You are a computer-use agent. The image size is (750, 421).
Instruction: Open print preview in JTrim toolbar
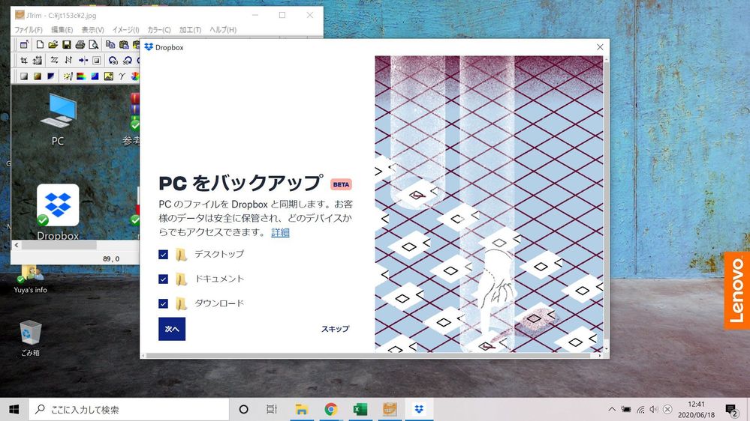point(94,45)
